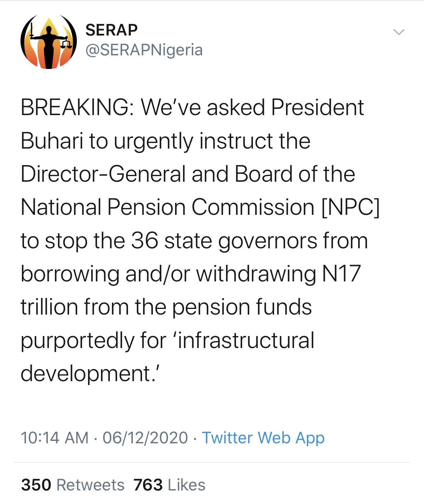The width and height of the screenshot is (424, 500).
Task: Click "infrastructural" in the tweet text
Action: click(x=246, y=341)
